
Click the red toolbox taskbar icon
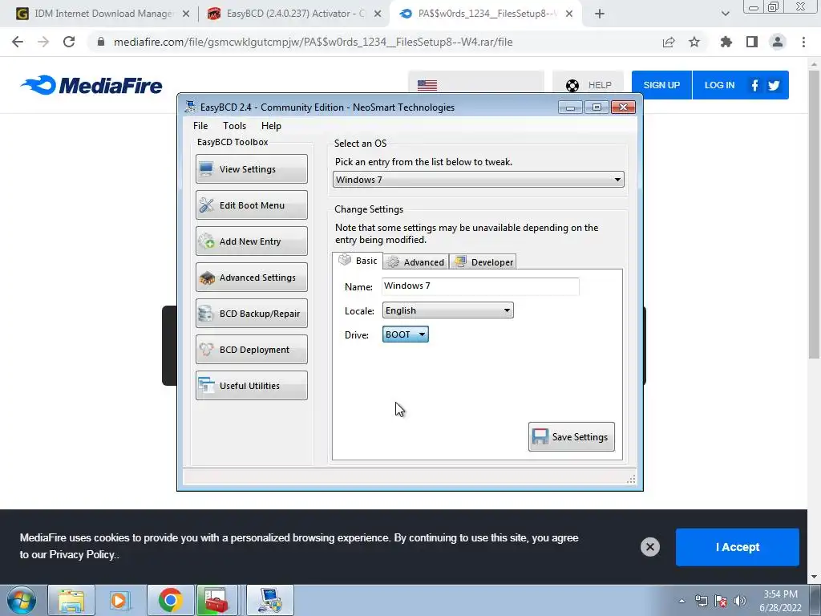[x=216, y=600]
